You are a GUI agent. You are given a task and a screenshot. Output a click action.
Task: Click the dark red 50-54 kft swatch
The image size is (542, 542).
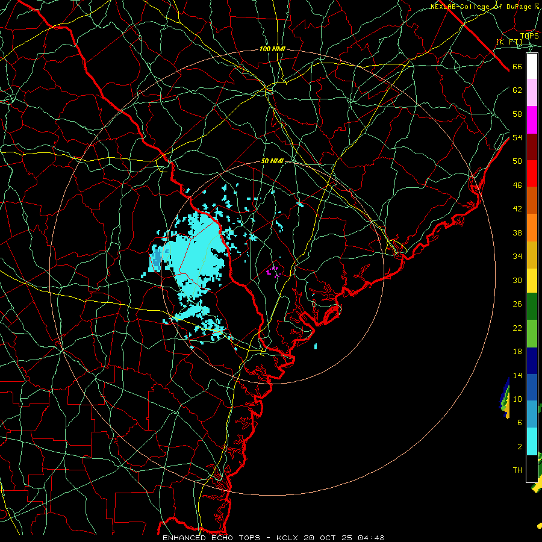(532, 147)
